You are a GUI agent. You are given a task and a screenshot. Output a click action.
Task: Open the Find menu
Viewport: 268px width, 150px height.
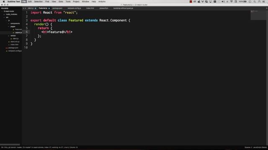click(x=47, y=2)
